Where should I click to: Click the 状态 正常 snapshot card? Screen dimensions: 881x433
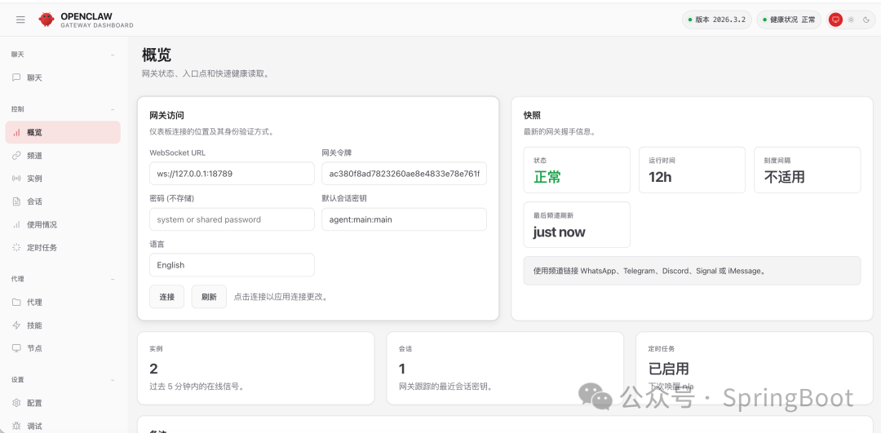(577, 170)
